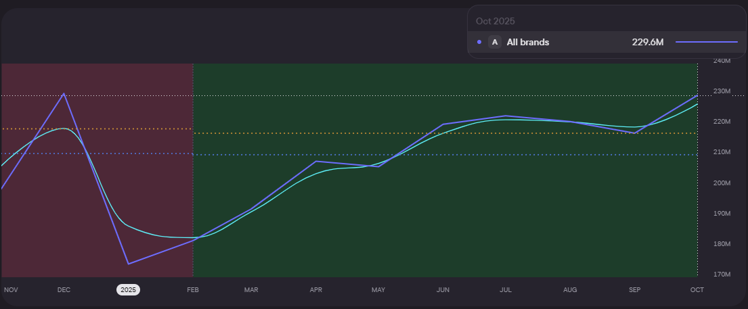Viewport: 748px width, 309px height.
Task: Click the Oct 2025 tooltip header
Action: pos(495,21)
